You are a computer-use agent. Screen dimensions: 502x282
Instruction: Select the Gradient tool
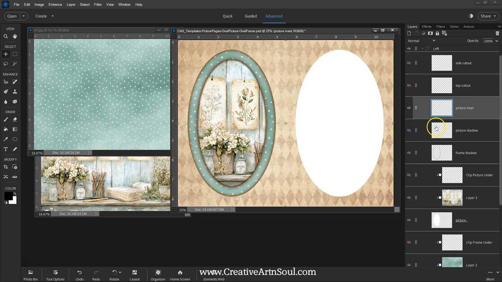click(15, 129)
